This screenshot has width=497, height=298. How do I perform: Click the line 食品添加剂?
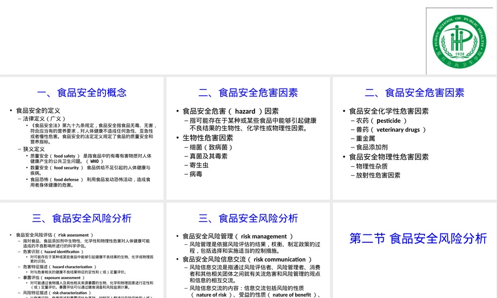click(372, 147)
